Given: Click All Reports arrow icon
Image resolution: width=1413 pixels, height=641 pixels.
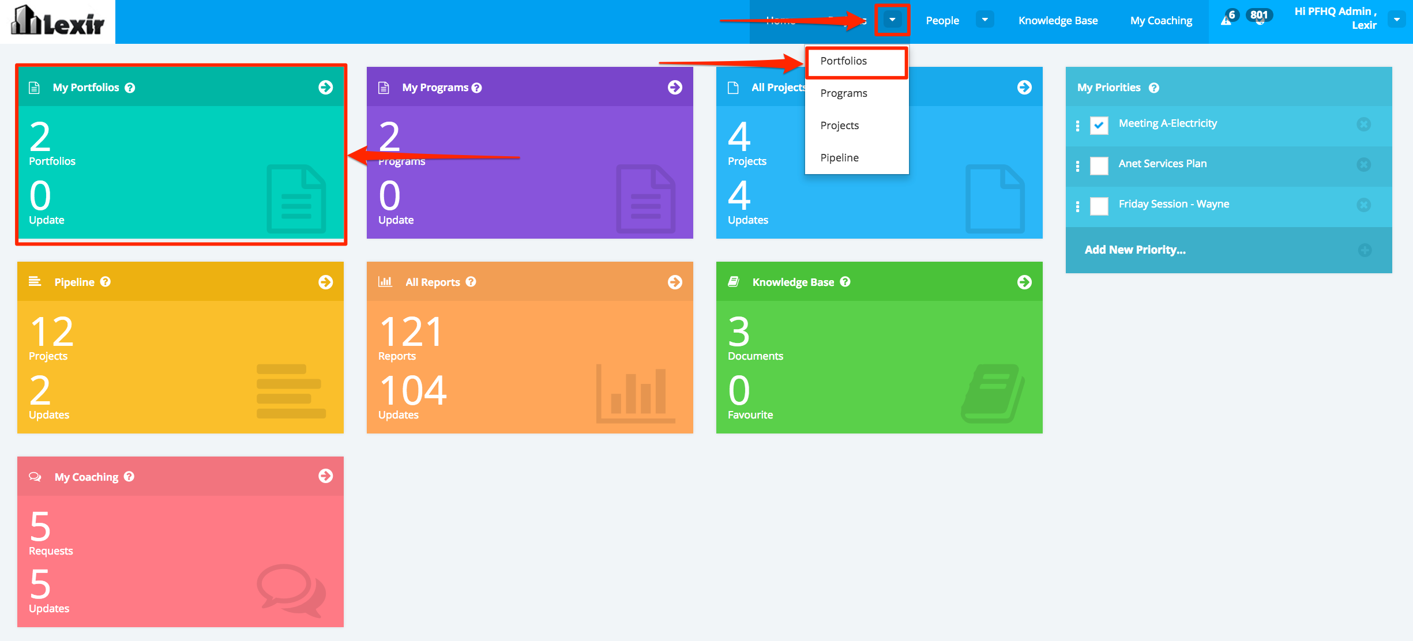Looking at the screenshot, I should (x=675, y=282).
